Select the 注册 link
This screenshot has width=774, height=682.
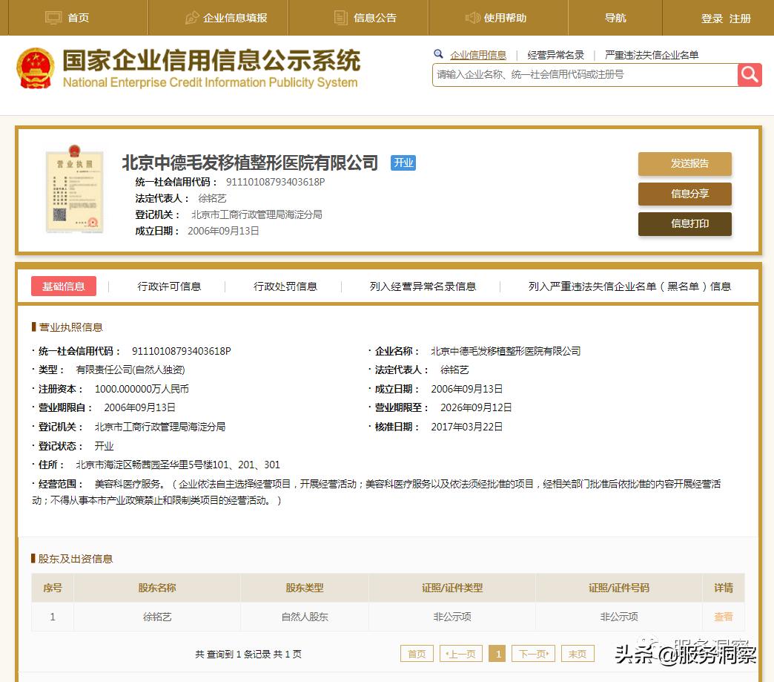point(740,19)
